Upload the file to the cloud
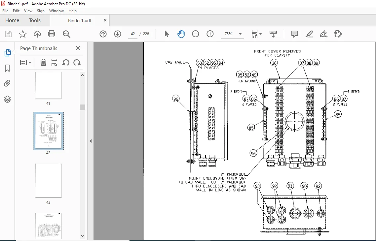 (37, 34)
